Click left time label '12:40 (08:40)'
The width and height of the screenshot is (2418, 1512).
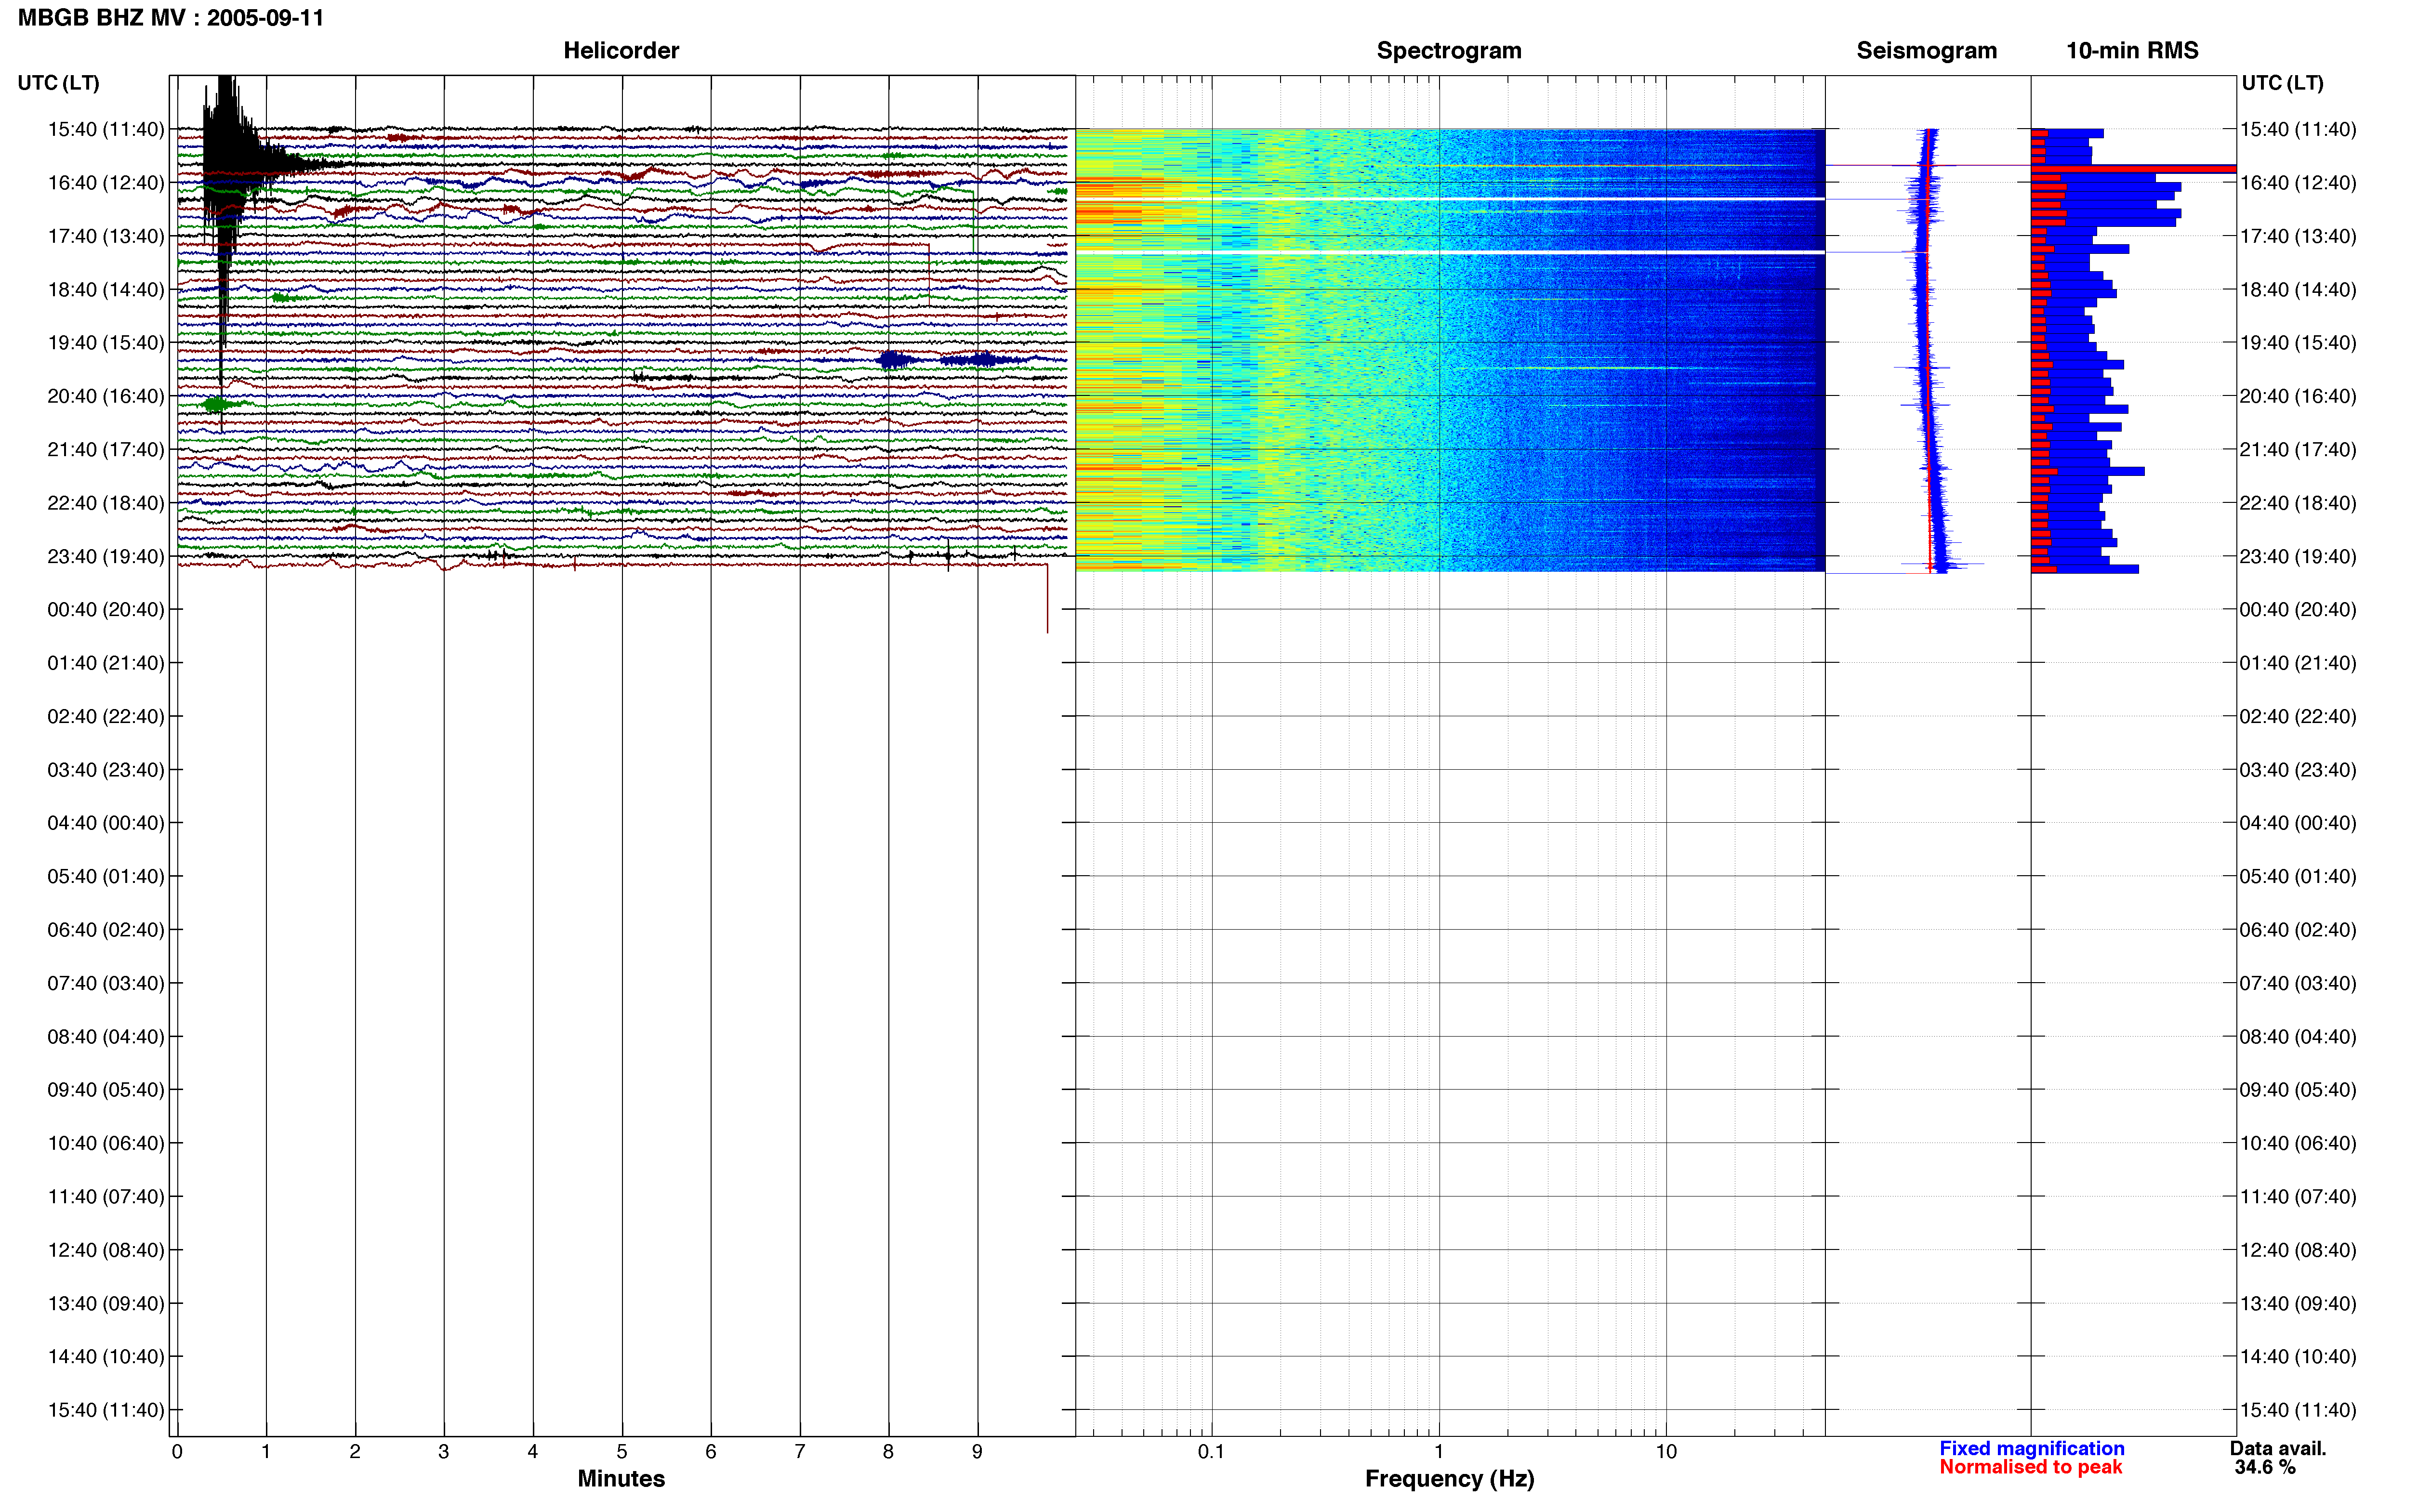106,1250
